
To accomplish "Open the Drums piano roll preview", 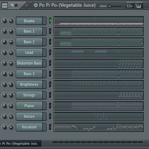I will tap(99, 21).
